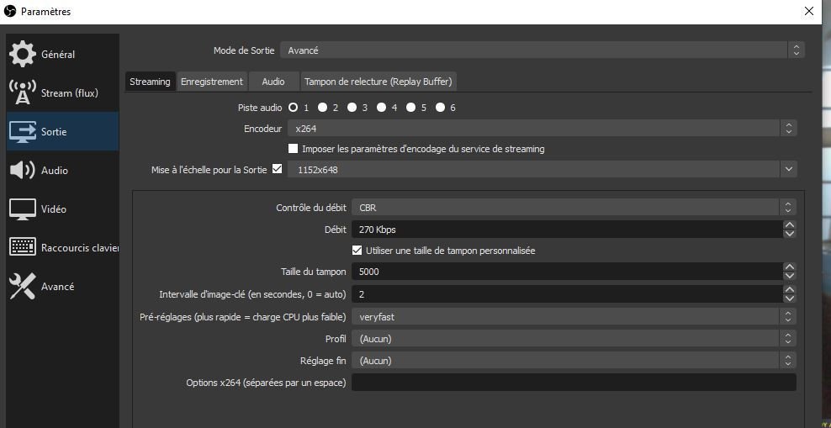Select the Avancé wrench tools icon

pos(23,286)
